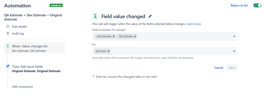Click the Audit log document icon
The width and height of the screenshot is (264, 96).
[8, 33]
